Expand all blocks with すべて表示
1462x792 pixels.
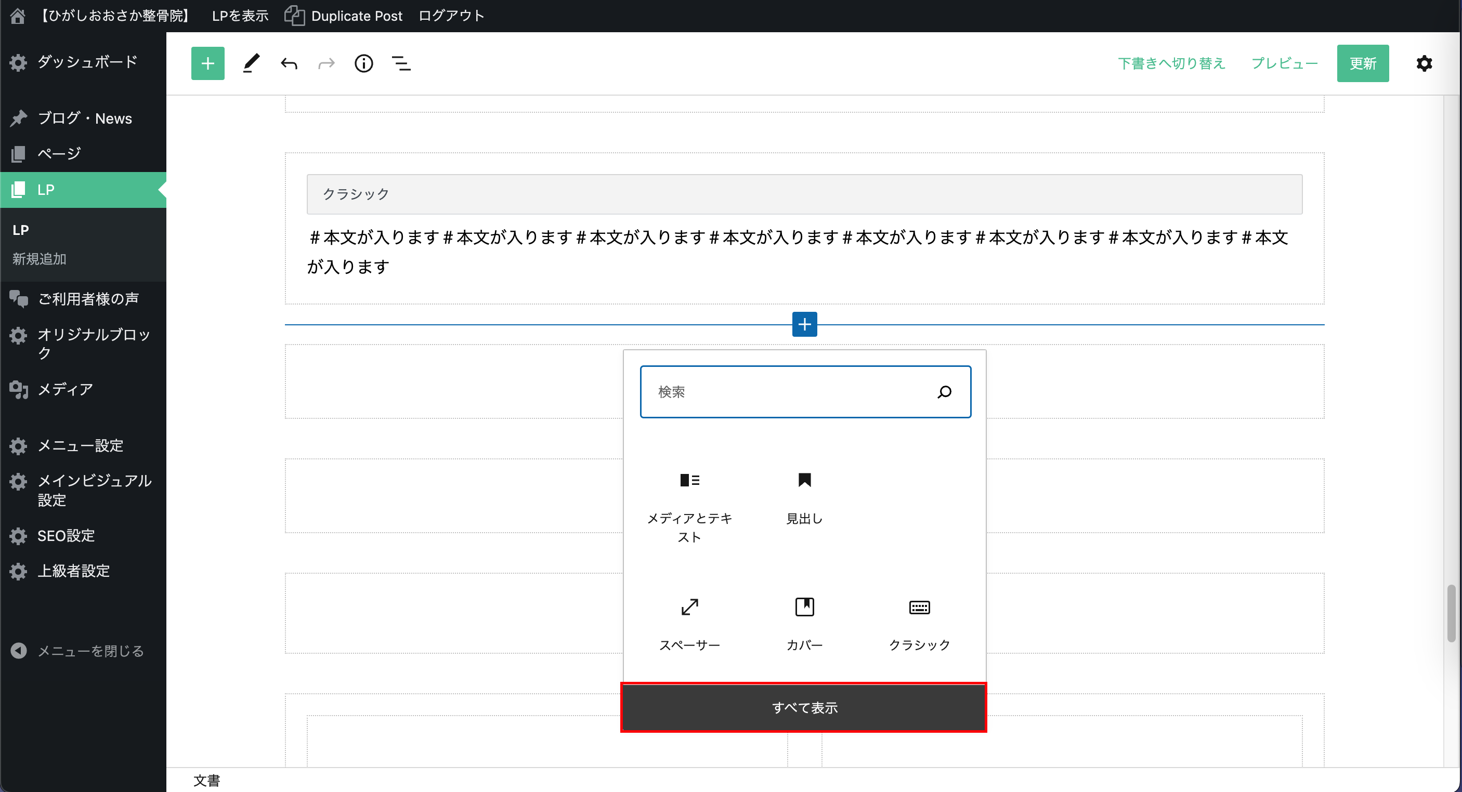pyautogui.click(x=804, y=707)
